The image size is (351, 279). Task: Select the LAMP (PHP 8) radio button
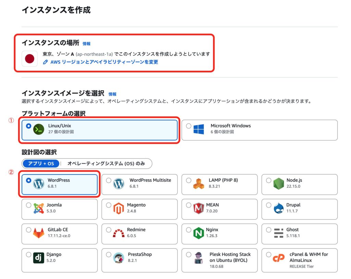pos(189,181)
